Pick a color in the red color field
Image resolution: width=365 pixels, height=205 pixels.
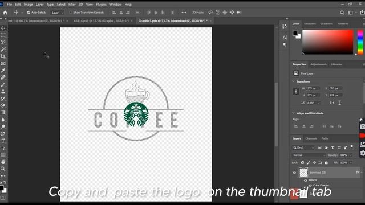pyautogui.click(x=328, y=42)
